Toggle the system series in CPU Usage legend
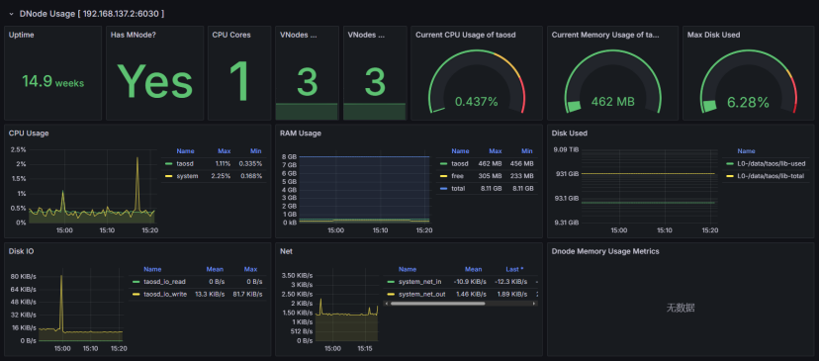The height and width of the screenshot is (361, 820). [187, 176]
